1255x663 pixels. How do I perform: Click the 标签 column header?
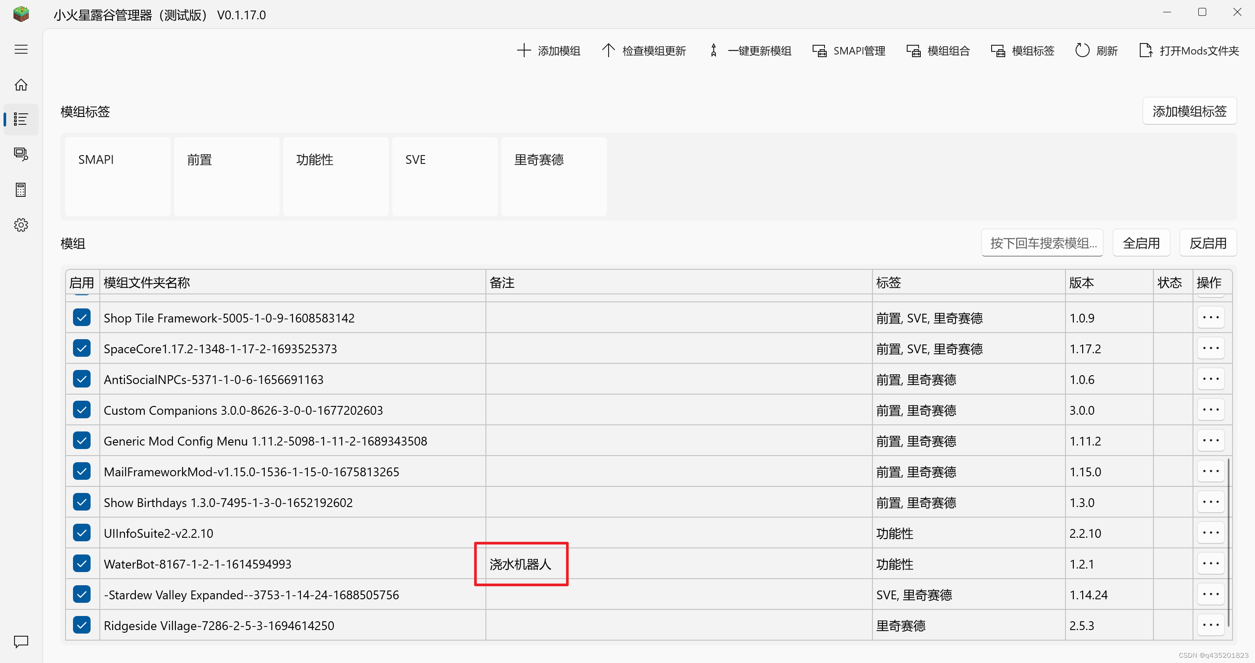tap(969, 283)
